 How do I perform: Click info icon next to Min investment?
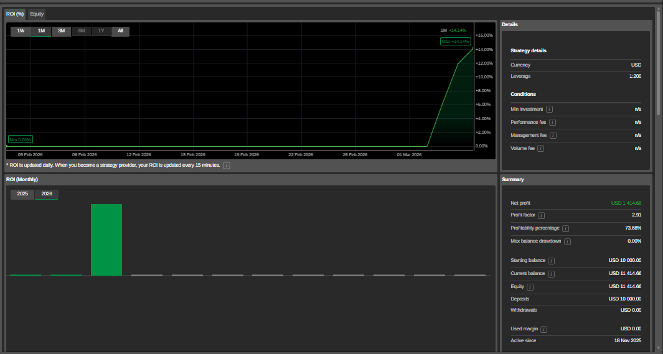click(549, 109)
